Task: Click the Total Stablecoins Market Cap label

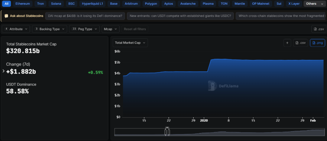Action: pos(31,44)
